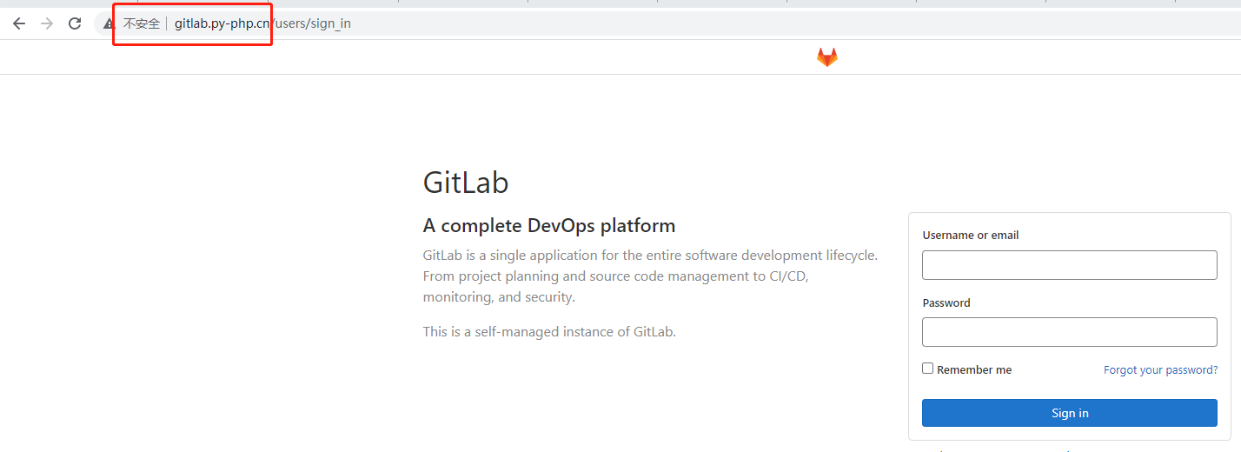Reload the page with the refresh icon
Image resolution: width=1241 pixels, height=452 pixels.
pyautogui.click(x=75, y=23)
